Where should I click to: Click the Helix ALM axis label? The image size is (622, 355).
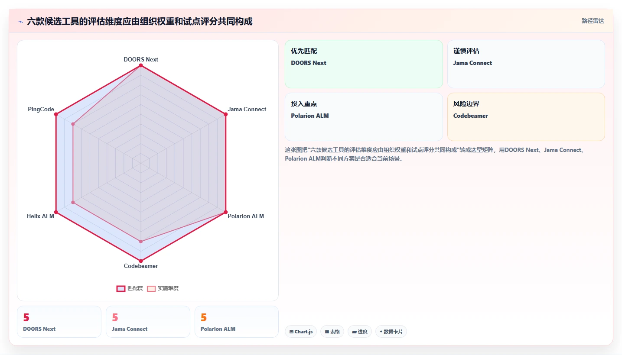coord(40,216)
